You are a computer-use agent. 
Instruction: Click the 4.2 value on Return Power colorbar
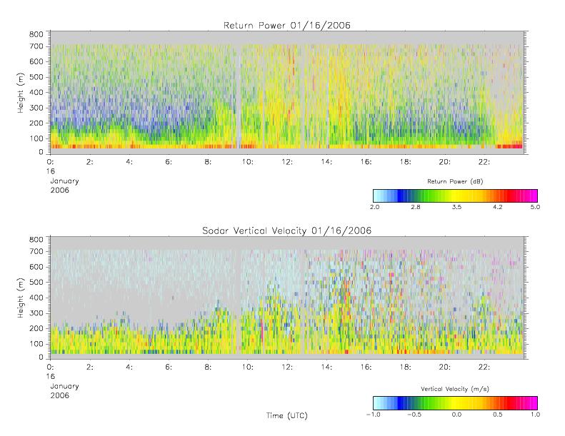point(498,207)
